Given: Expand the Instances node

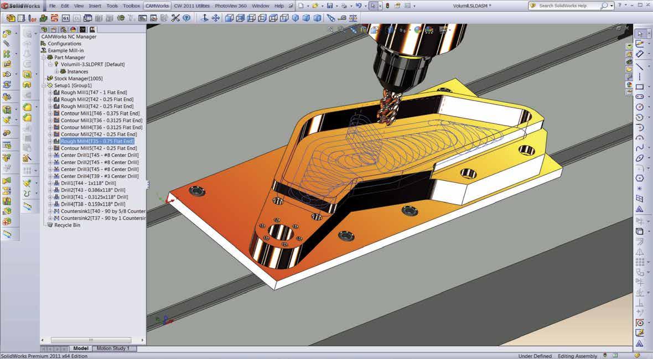Looking at the screenshot, I should 56,71.
